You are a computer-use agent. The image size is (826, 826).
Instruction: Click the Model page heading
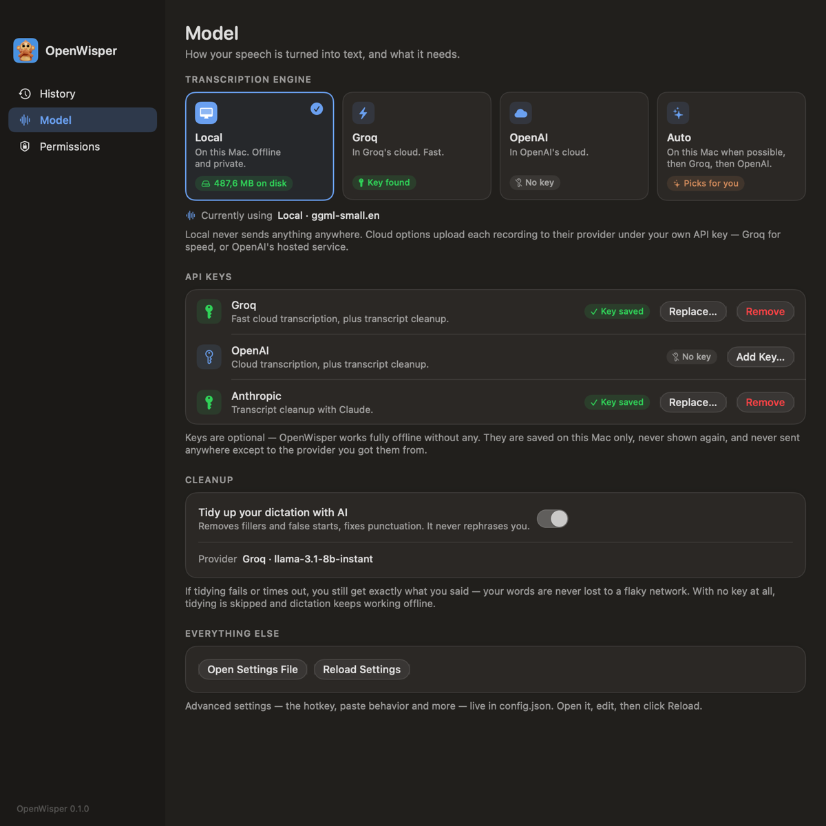pos(212,33)
